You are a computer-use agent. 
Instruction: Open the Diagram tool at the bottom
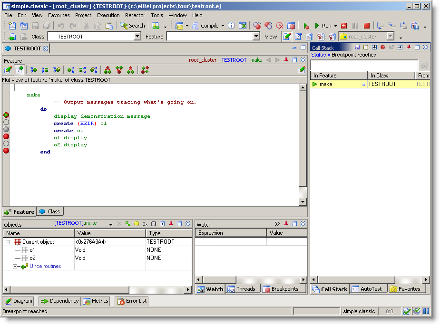19,301
